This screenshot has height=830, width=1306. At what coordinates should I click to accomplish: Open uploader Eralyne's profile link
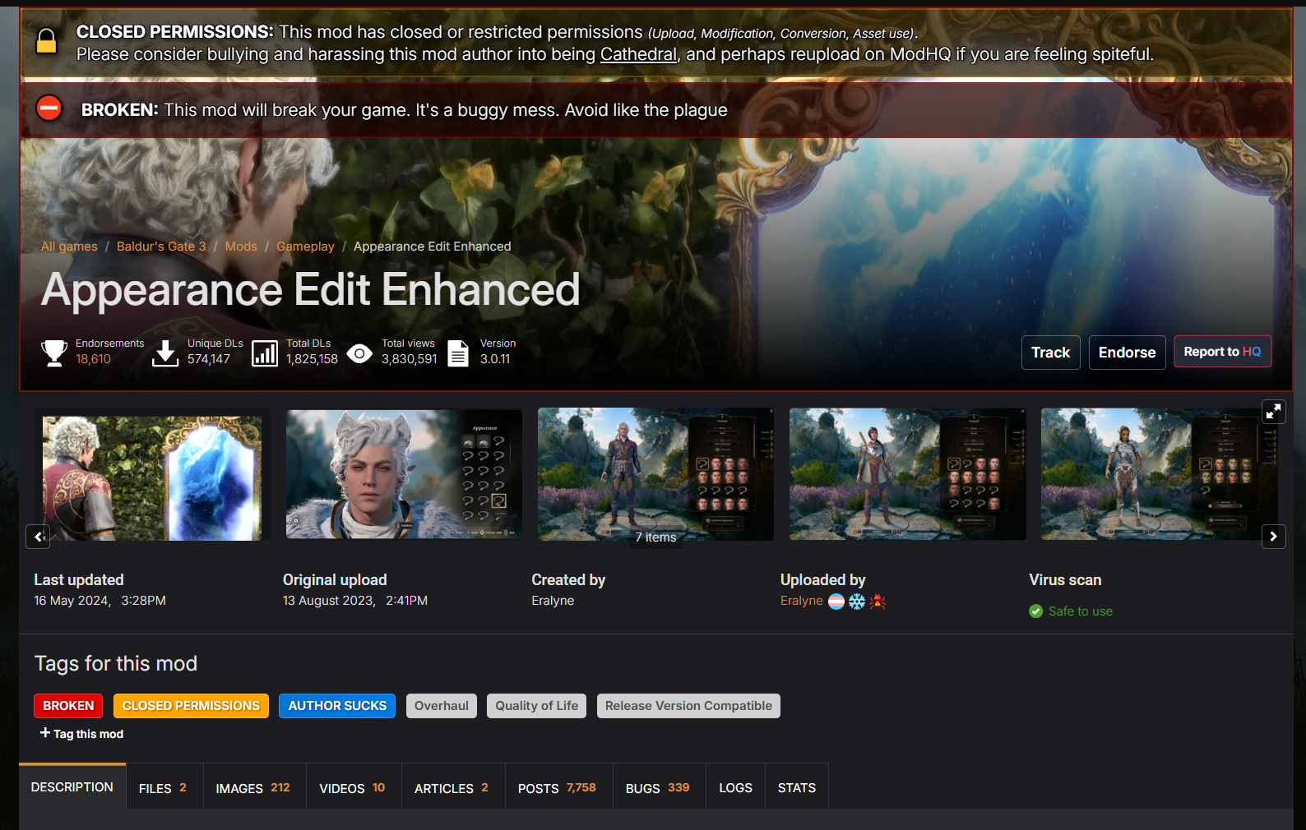(802, 601)
